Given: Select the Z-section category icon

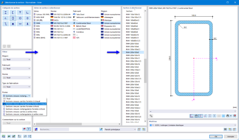Looking at the screenshot, I should pyautogui.click(x=6, y=24).
